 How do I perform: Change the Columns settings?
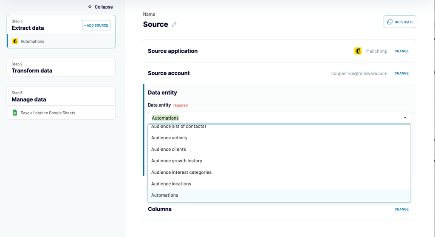(x=401, y=209)
